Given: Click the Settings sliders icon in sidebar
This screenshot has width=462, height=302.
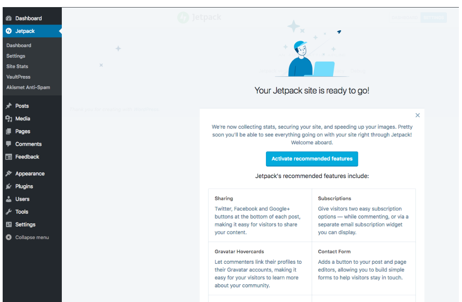Looking at the screenshot, I should [8, 224].
